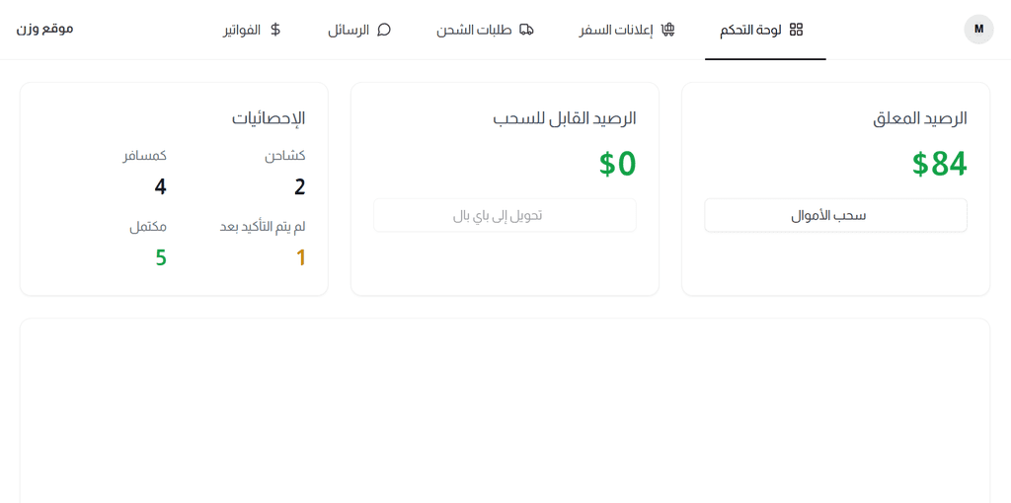
Task: Click the تحويل إلى باي بال button
Action: [505, 215]
